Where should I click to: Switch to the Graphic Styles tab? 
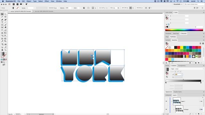tap(178, 92)
